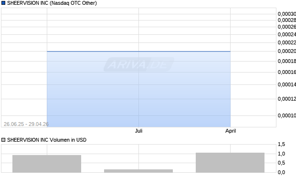Image resolution: width=296 pixels, height=177 pixels.
Task: Click the 0,00010 price axis label
Action: tap(287, 115)
